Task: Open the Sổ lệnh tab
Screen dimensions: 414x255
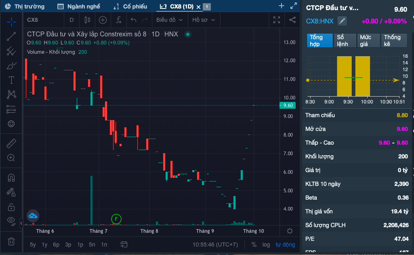Action: tap(345, 40)
